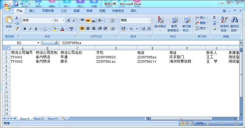Screen dimensions: 245x128
Task: Decrease the cell indent
Action: [100, 28]
